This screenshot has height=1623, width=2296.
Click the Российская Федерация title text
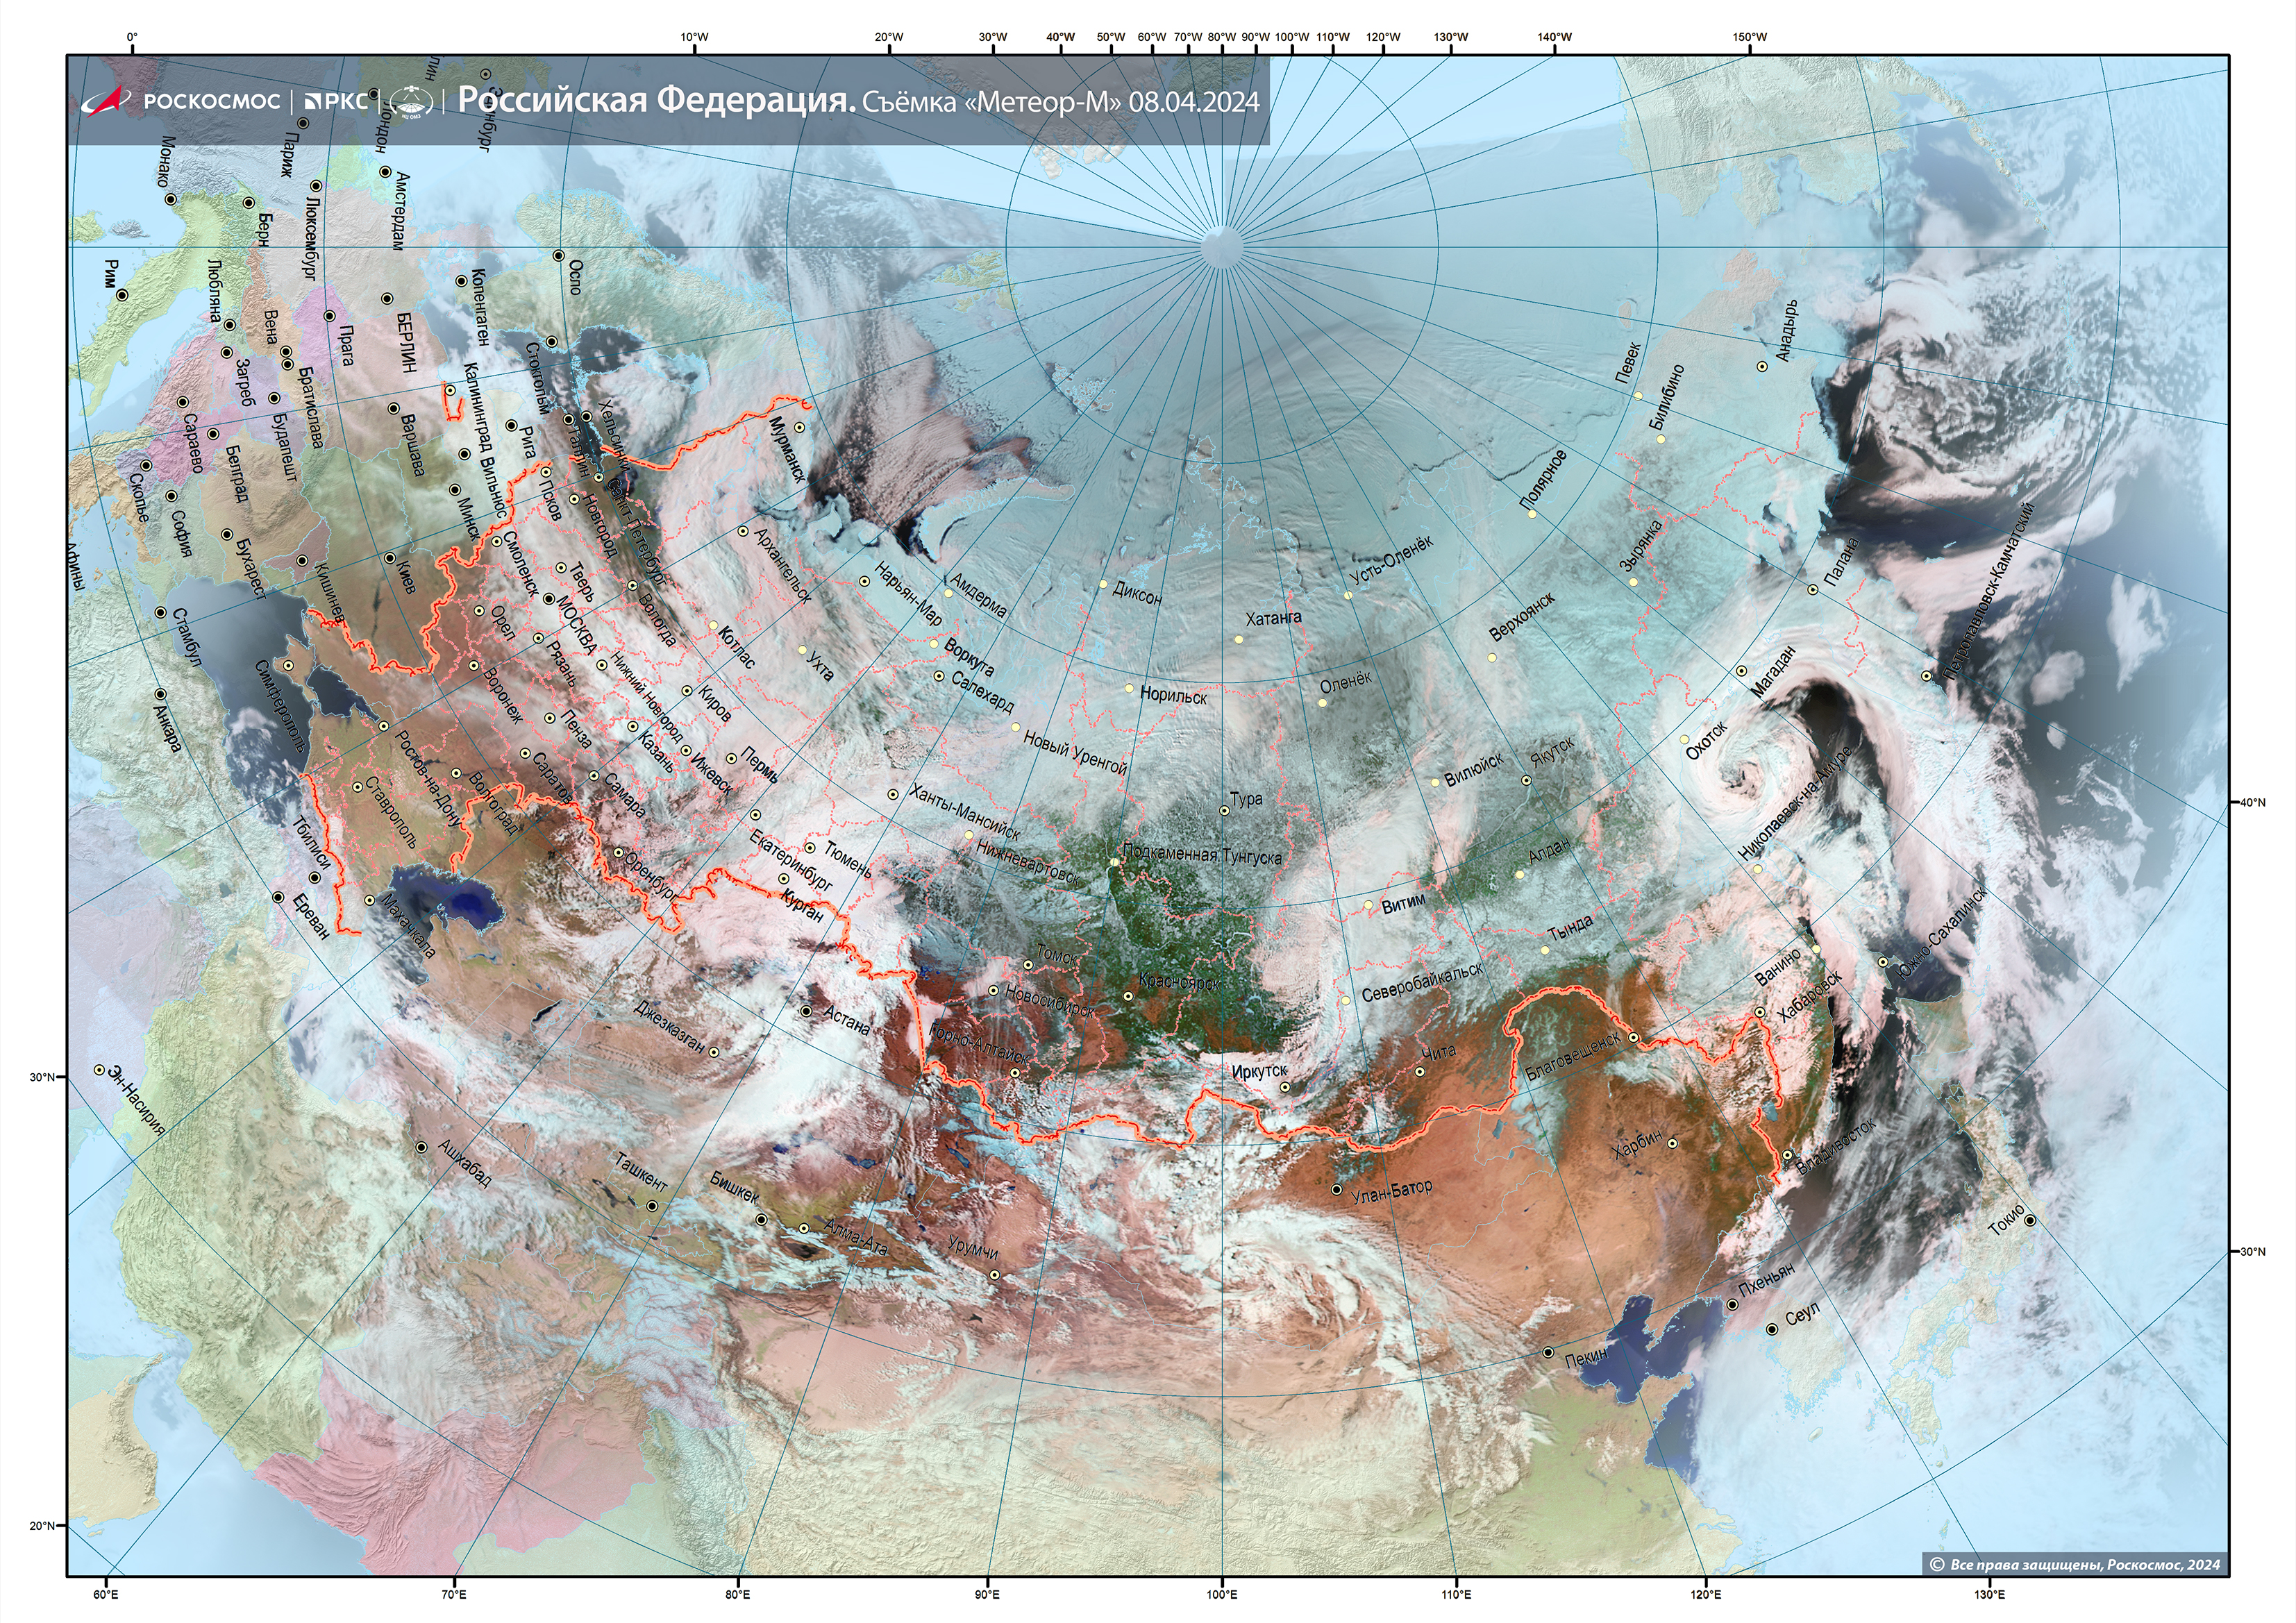tap(656, 100)
